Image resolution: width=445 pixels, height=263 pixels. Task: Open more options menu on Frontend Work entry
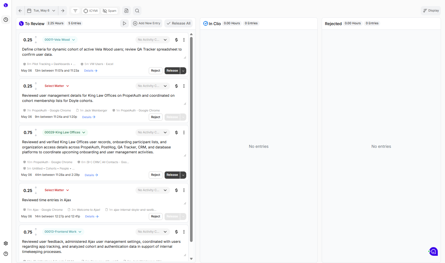pos(184,232)
